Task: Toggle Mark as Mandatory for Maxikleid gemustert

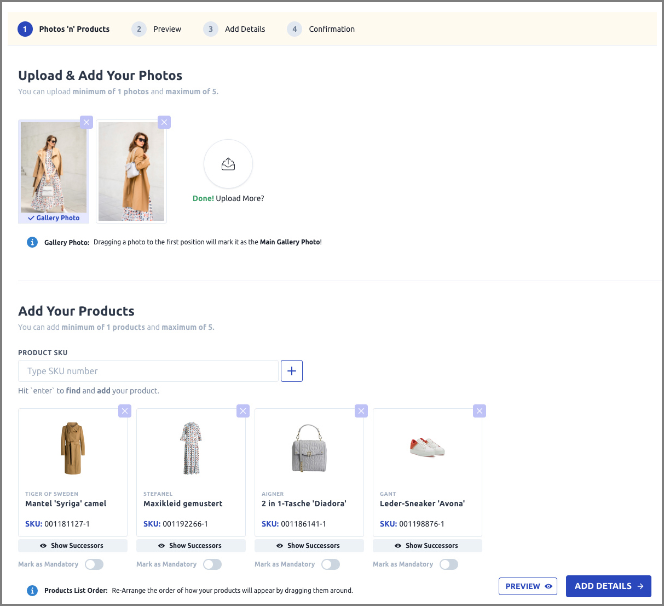Action: [x=212, y=564]
